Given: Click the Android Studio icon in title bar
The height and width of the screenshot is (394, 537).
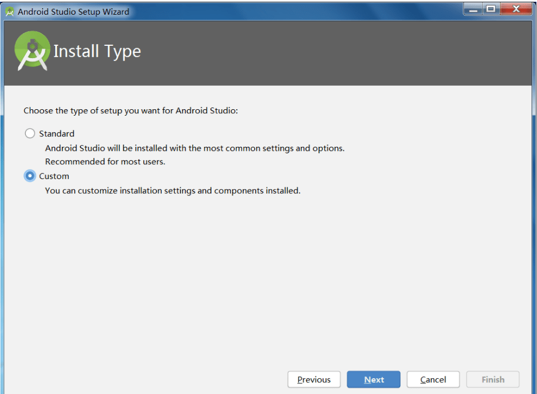Looking at the screenshot, I should [9, 12].
